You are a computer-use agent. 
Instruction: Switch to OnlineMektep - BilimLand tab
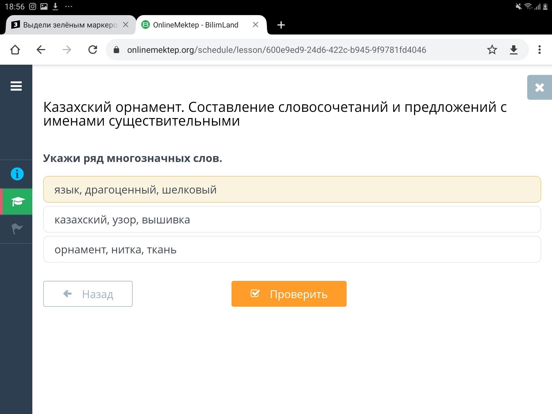pos(195,25)
